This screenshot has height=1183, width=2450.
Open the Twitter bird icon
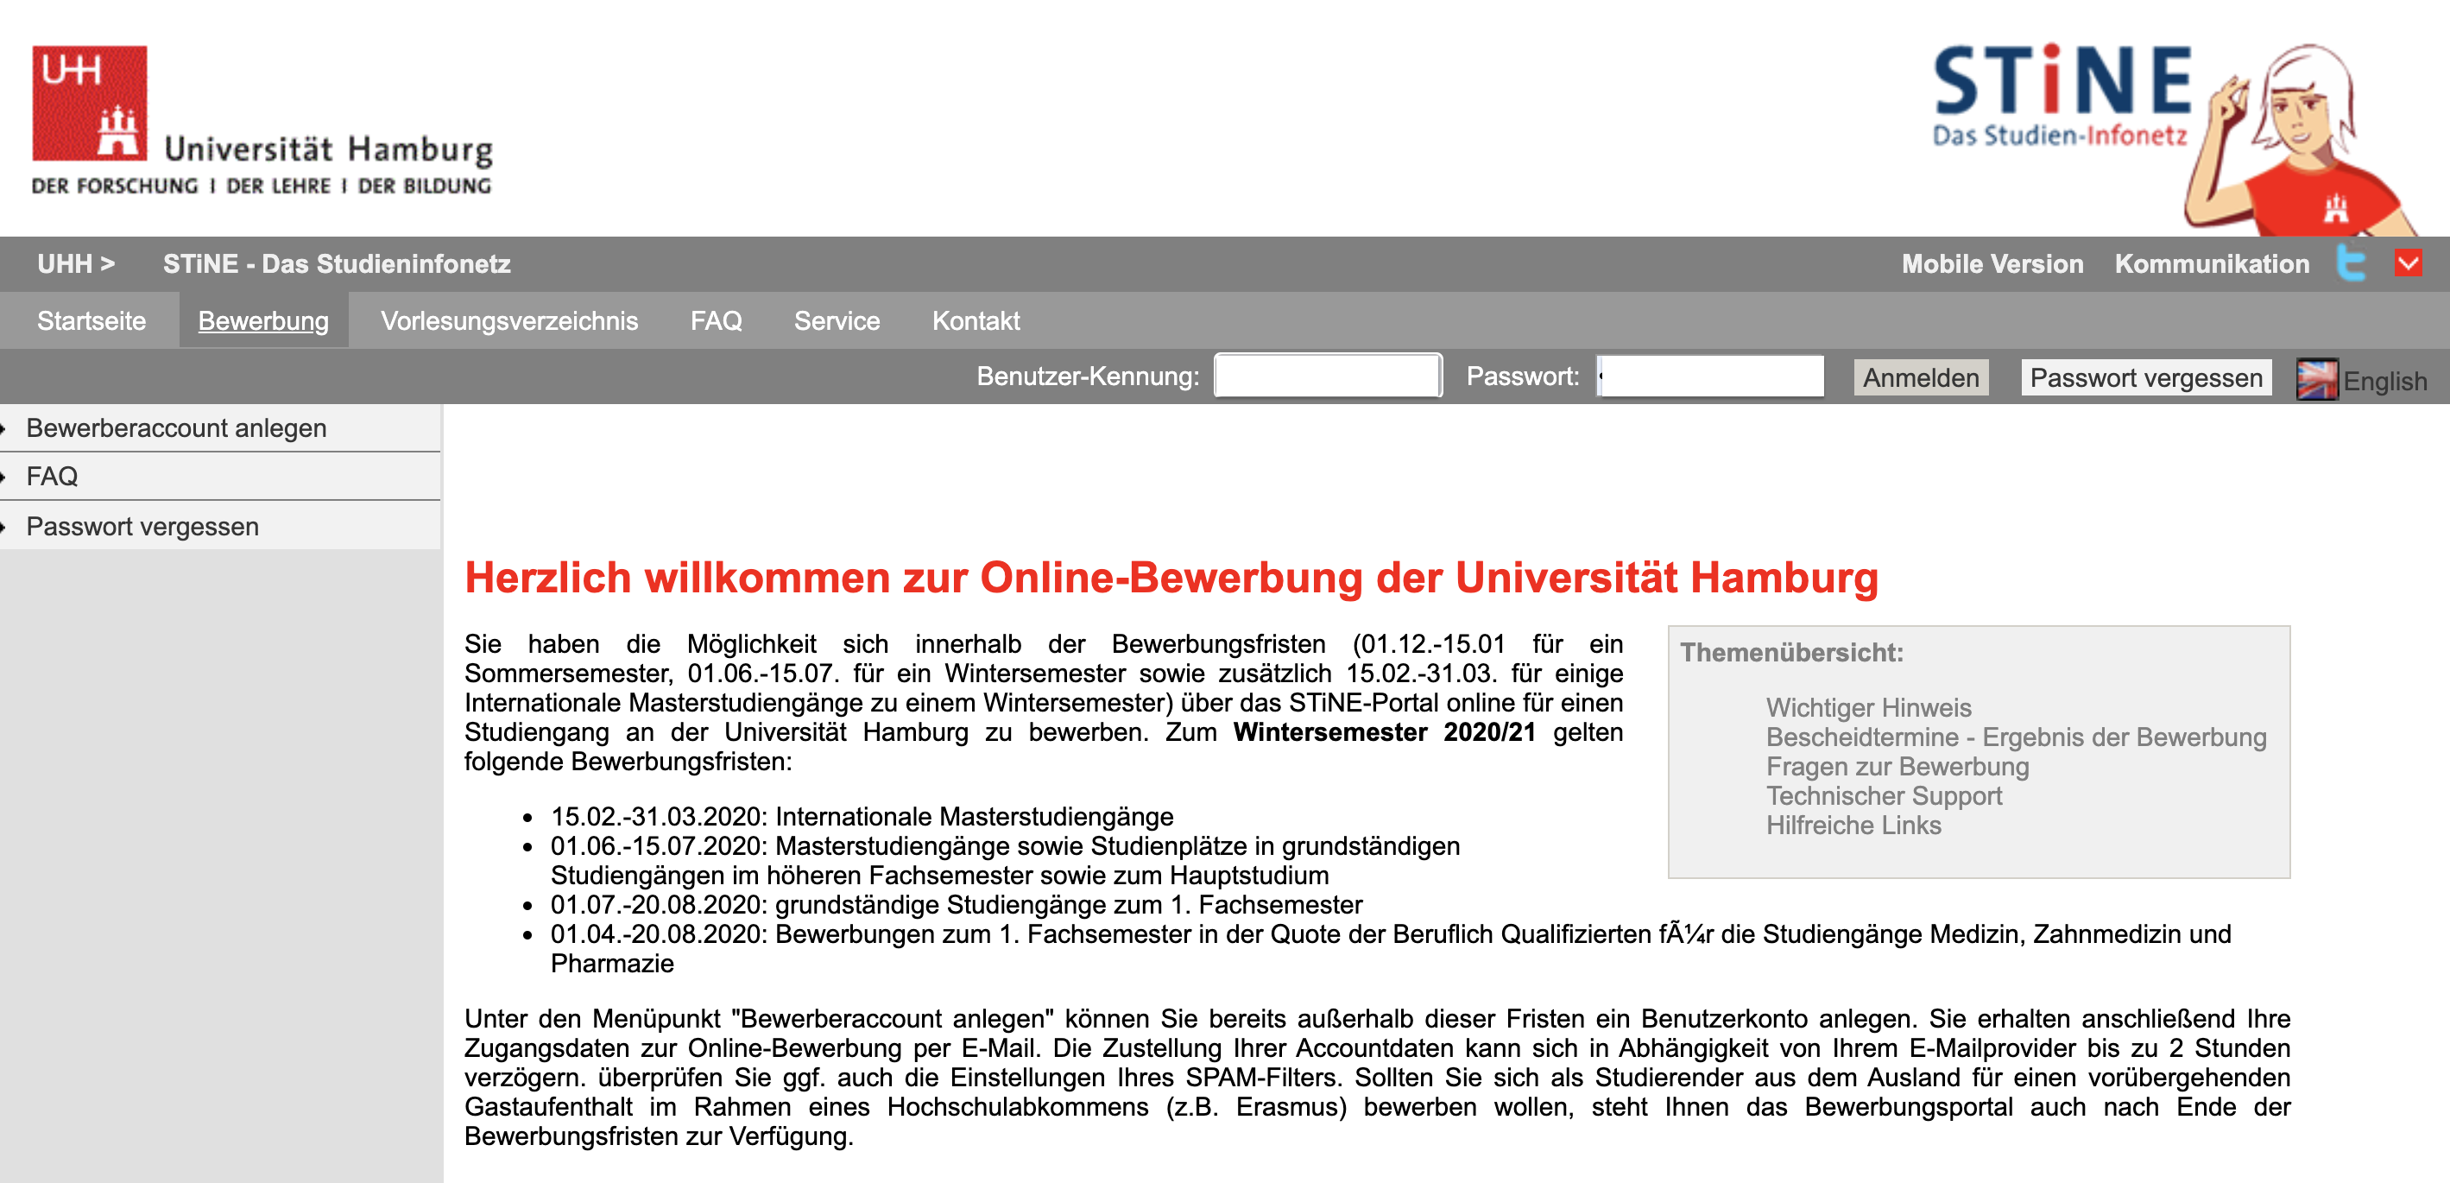(x=2351, y=263)
